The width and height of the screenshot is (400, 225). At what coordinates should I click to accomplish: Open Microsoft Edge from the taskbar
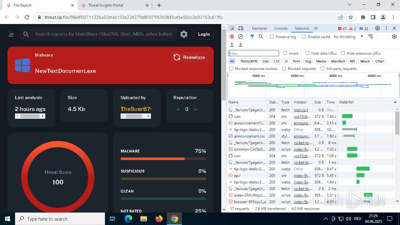coord(128,219)
